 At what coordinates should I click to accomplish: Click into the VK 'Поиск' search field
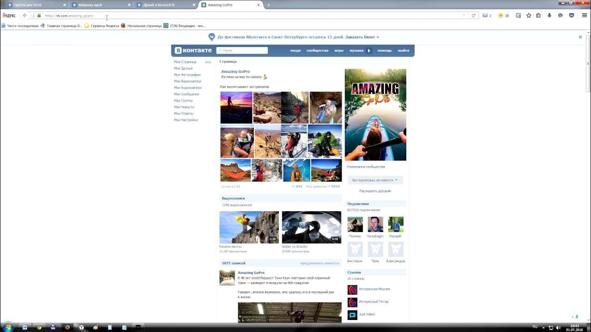point(242,51)
